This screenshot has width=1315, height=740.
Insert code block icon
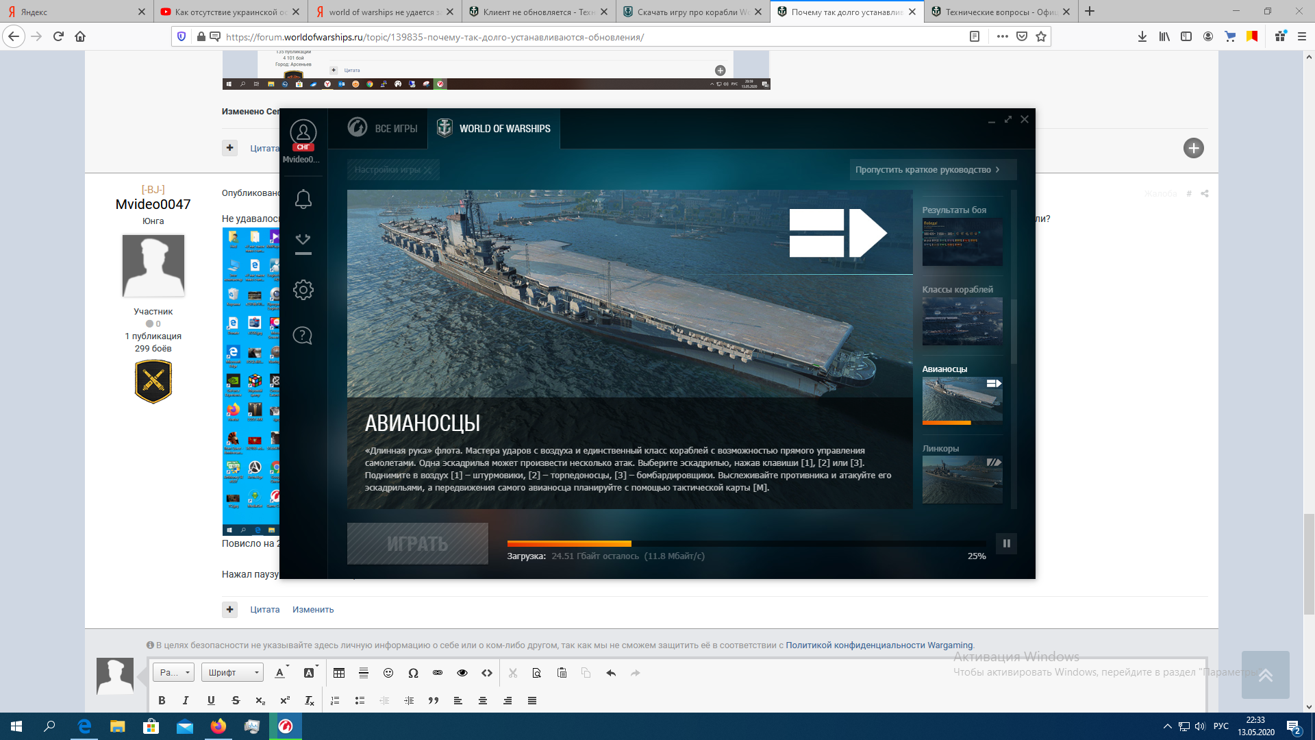click(487, 673)
